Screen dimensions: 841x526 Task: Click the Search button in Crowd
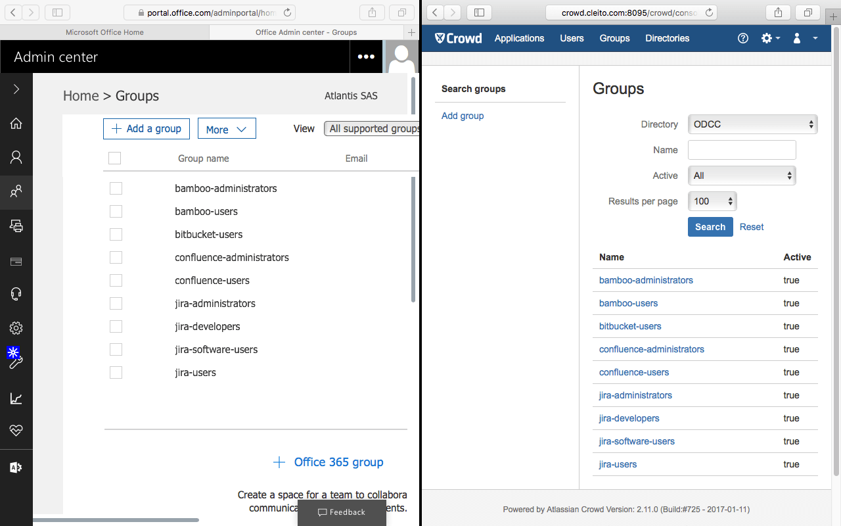[x=710, y=227]
